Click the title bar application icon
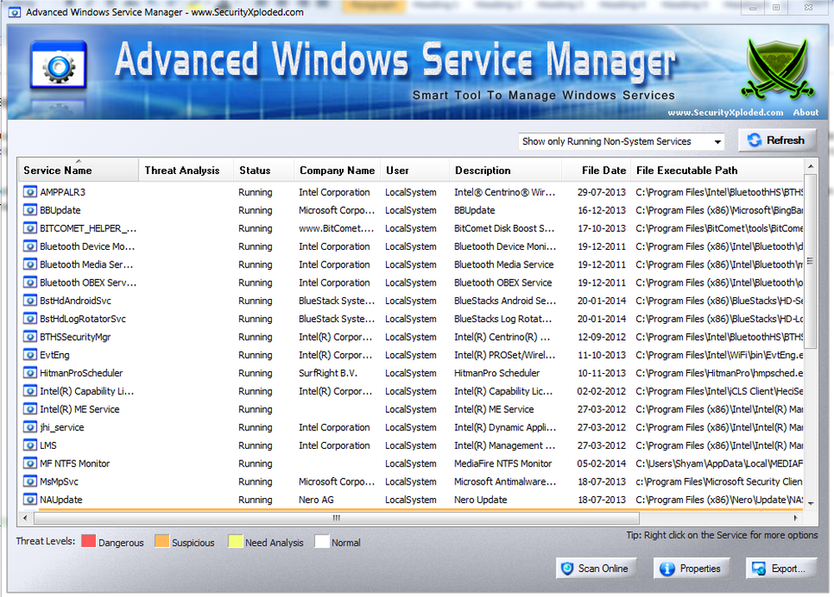The image size is (834, 597). (15, 12)
